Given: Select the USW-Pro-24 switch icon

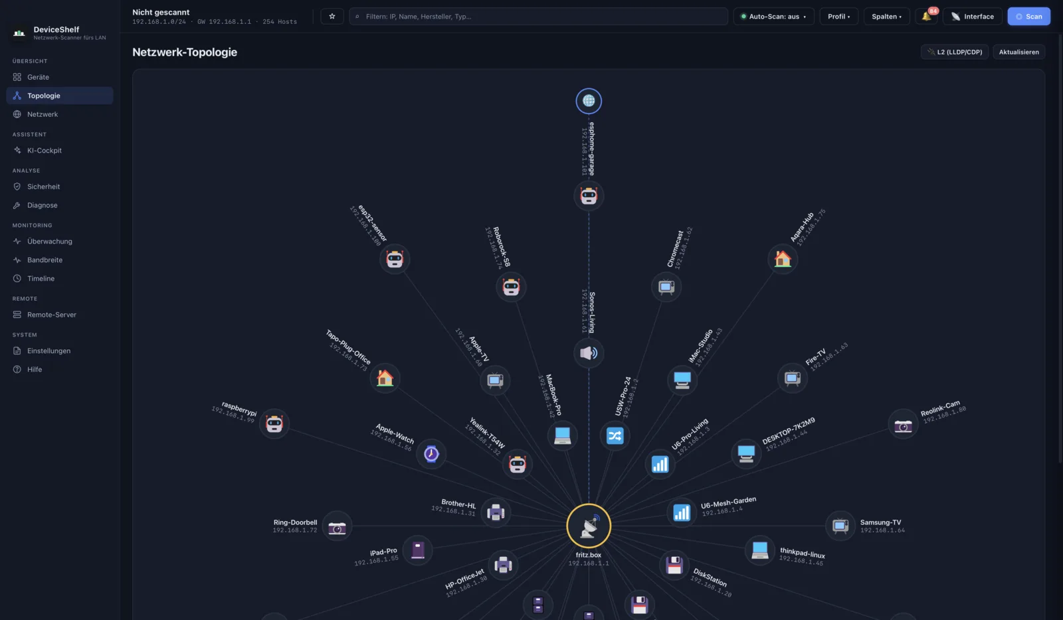Looking at the screenshot, I should pos(615,435).
